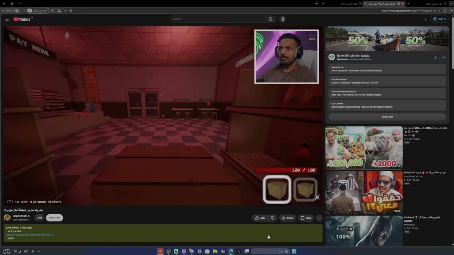Image resolution: width=454 pixels, height=255 pixels.
Task: Open the volume control in system tray
Action: click(15, 251)
